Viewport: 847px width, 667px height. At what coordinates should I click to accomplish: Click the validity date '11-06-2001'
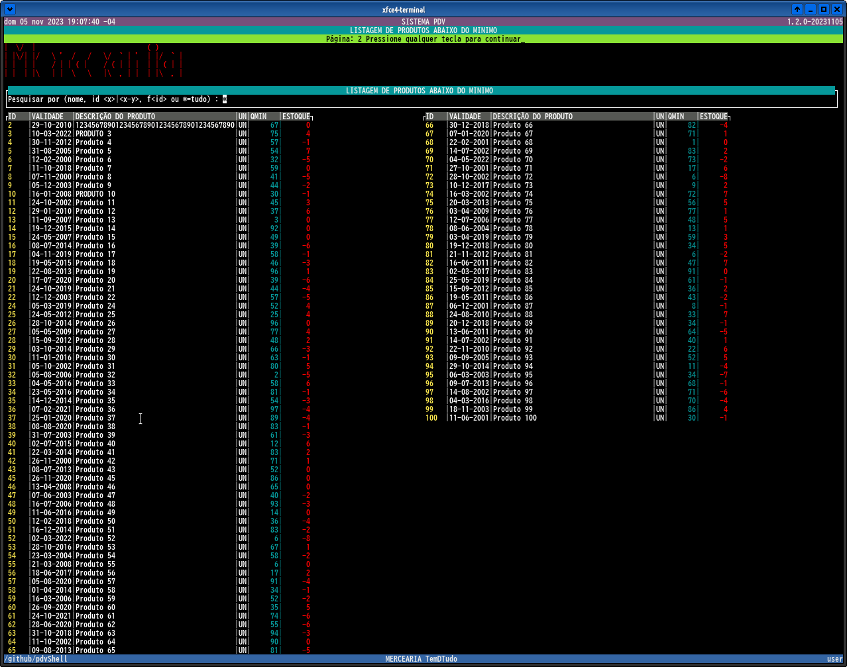(x=469, y=418)
